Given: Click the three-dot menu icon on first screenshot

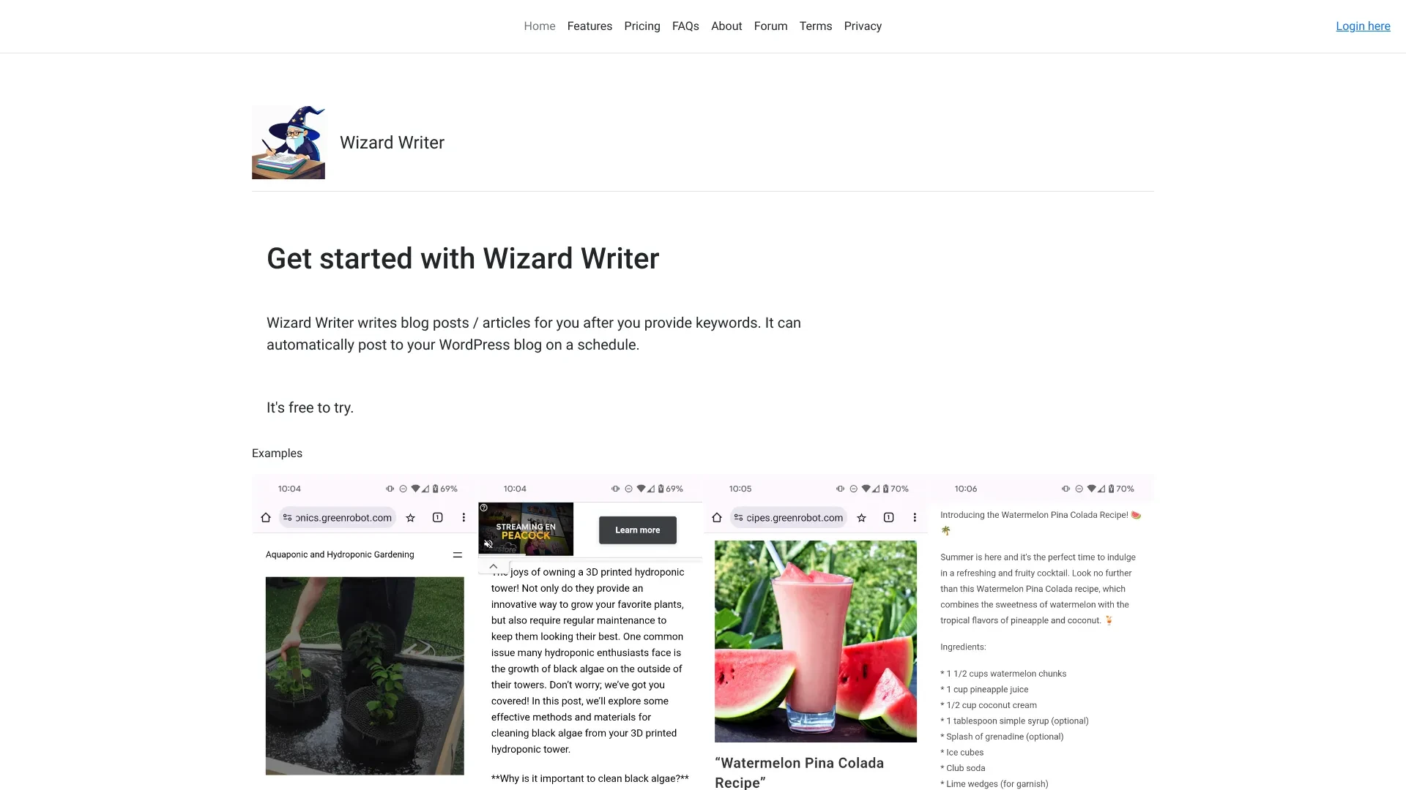Looking at the screenshot, I should click(464, 518).
